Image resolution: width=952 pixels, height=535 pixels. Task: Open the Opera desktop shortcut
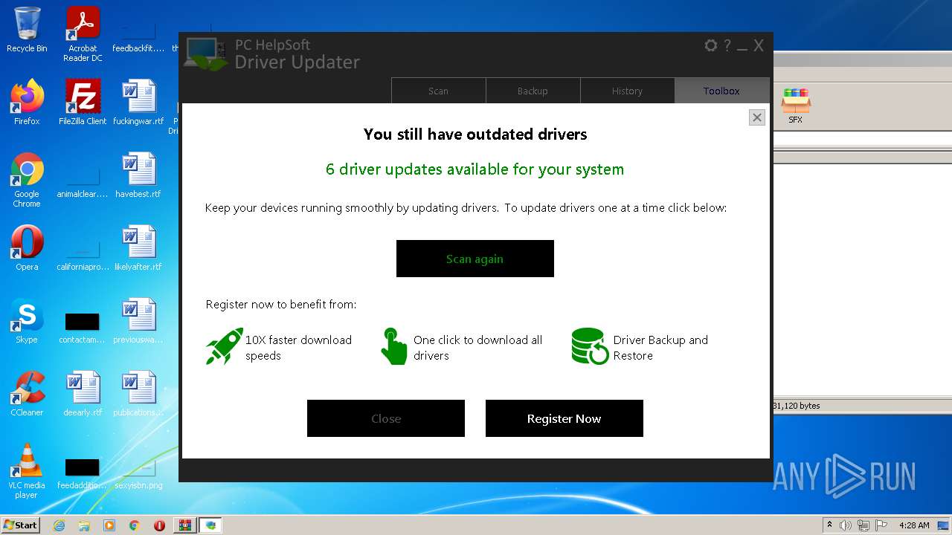pos(27,248)
